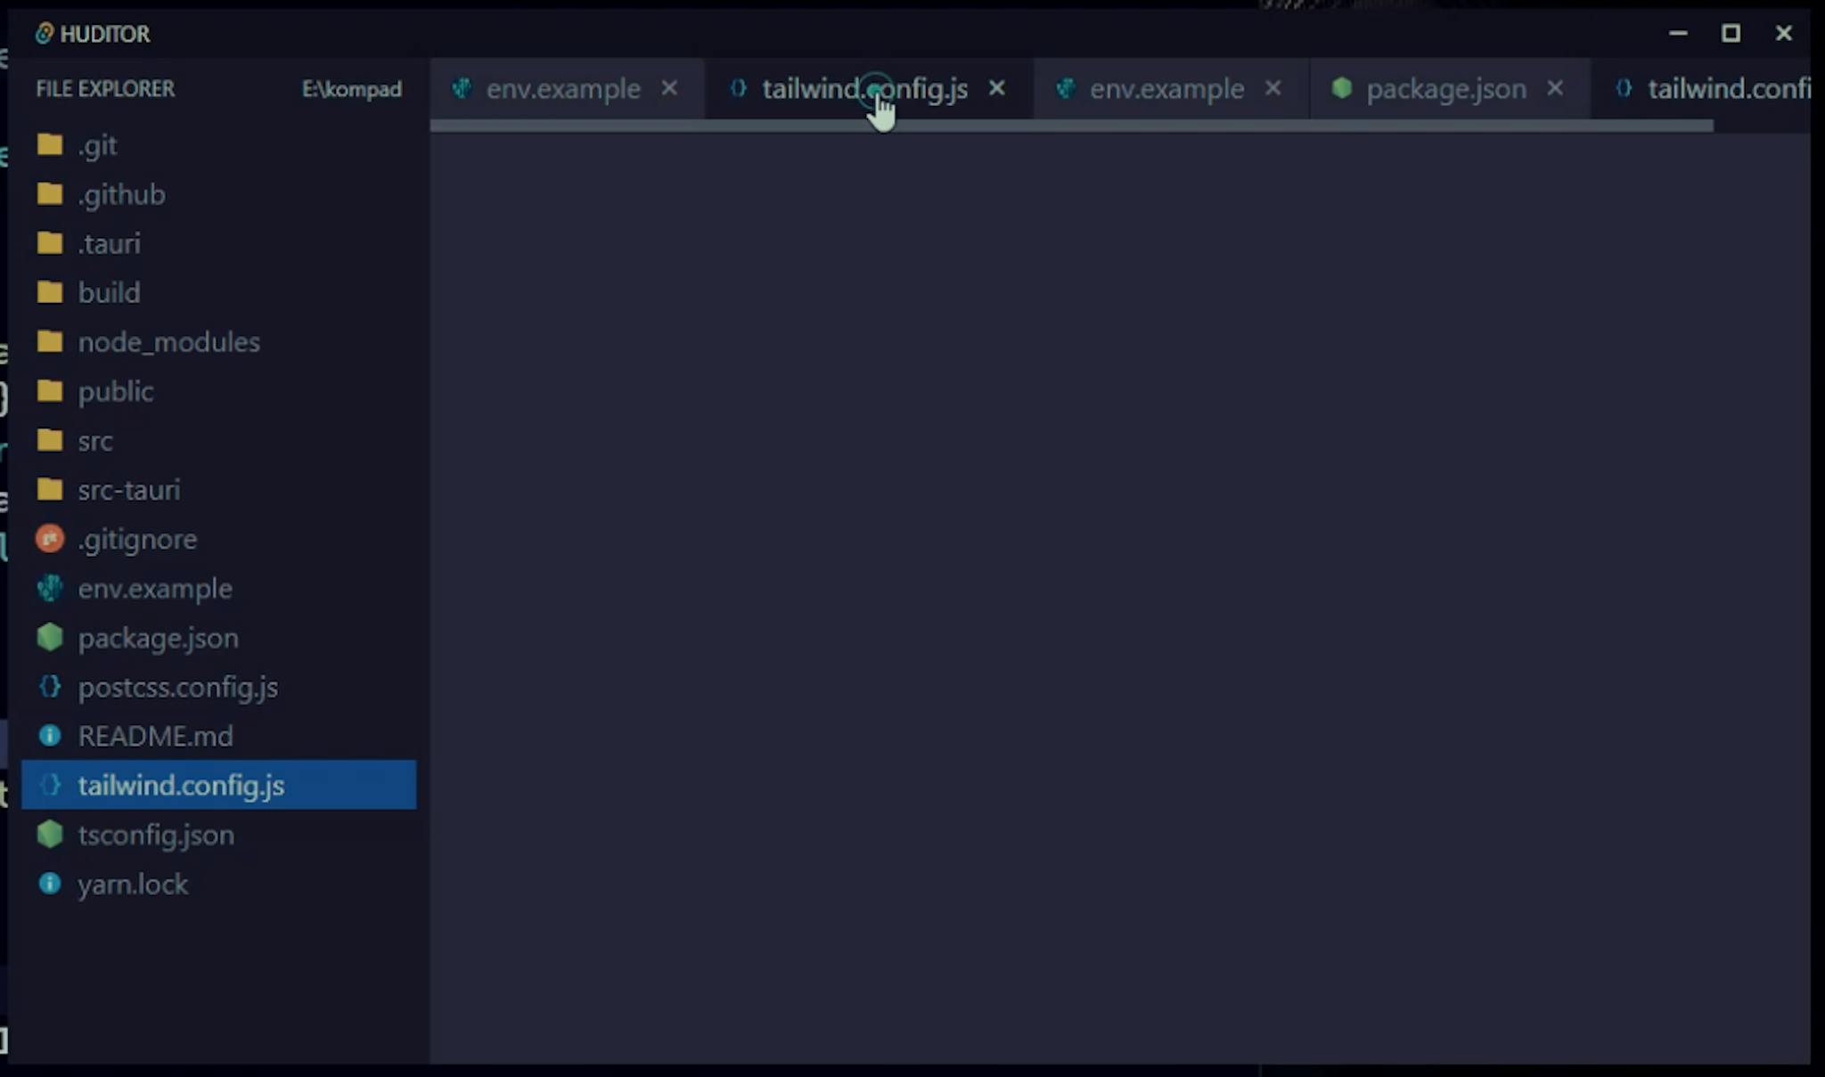1825x1077 pixels.
Task: Open the public folder
Action: tap(115, 391)
